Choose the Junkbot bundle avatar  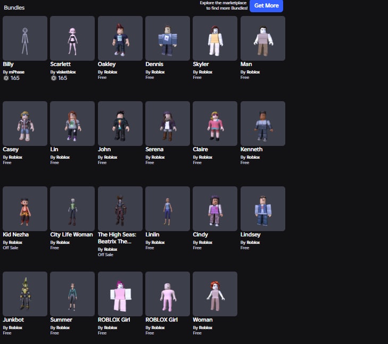25,294
